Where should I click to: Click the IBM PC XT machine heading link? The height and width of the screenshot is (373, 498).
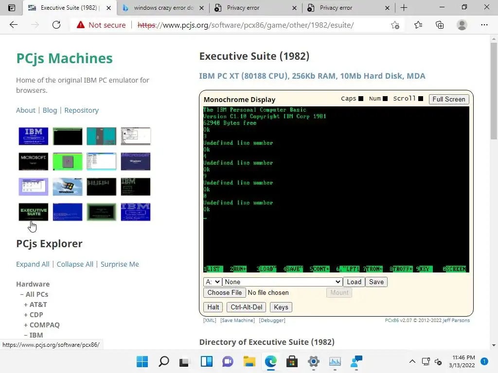tap(312, 76)
